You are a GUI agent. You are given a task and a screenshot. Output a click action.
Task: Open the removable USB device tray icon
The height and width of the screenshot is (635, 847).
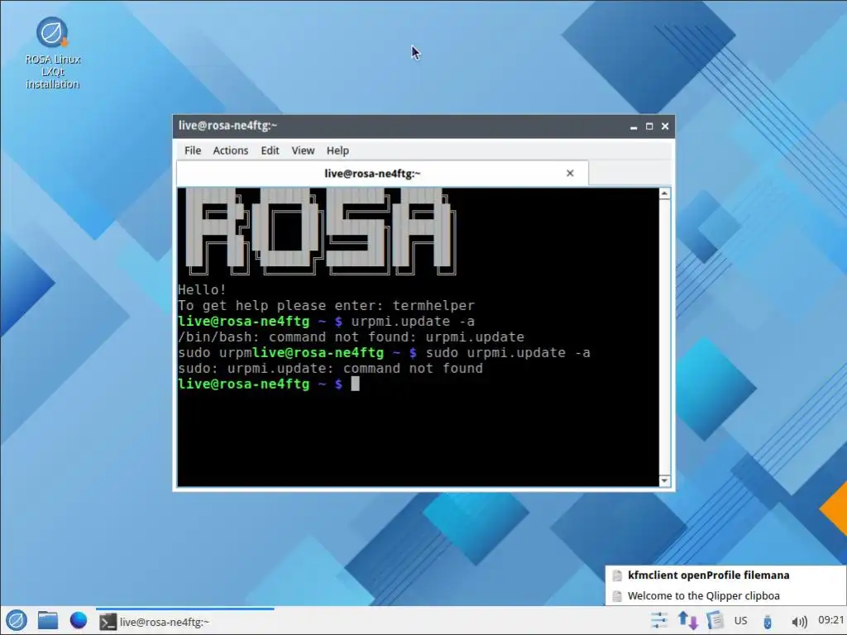[767, 621]
